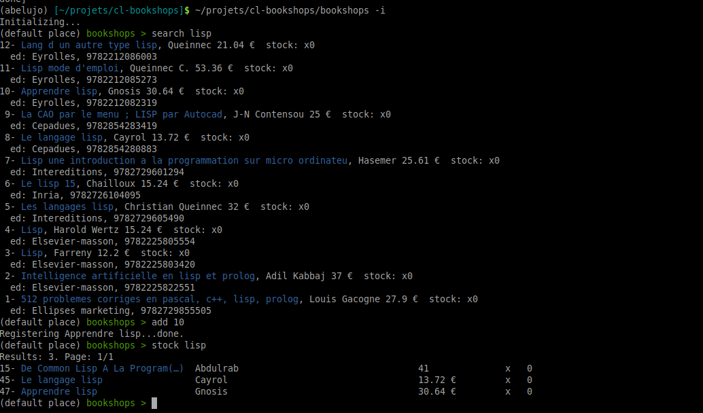Click ISBN 9782729855505
The image size is (703, 413).
[x=175, y=311]
